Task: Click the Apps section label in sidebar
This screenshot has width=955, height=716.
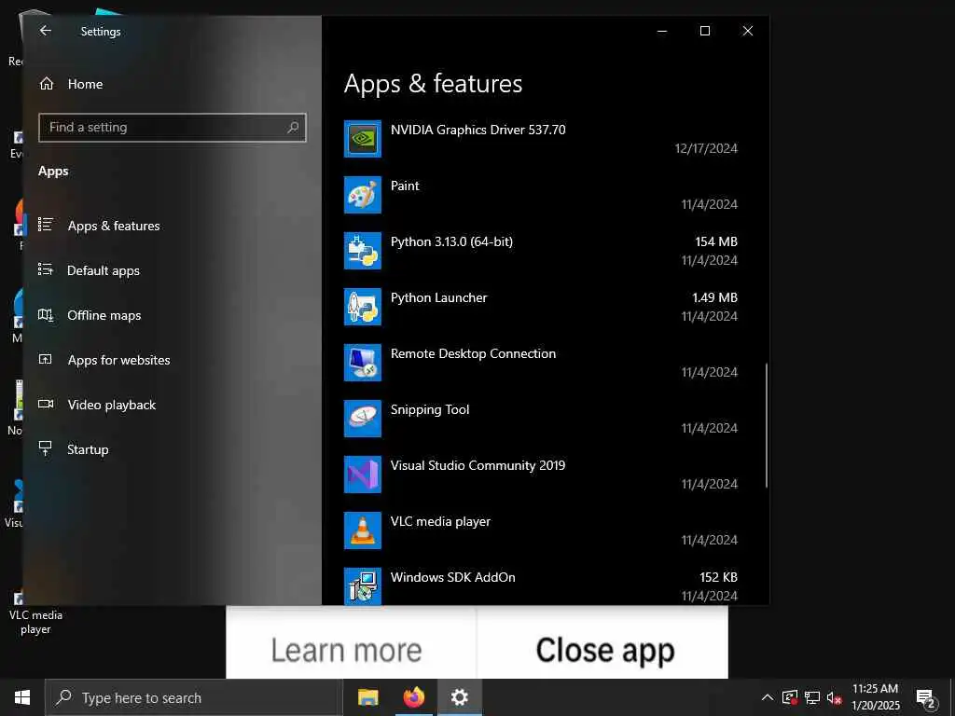Action: tap(53, 172)
